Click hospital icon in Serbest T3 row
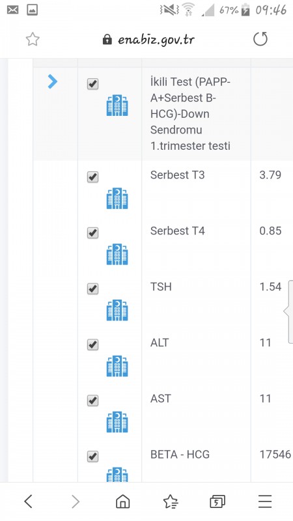 pos(117,199)
